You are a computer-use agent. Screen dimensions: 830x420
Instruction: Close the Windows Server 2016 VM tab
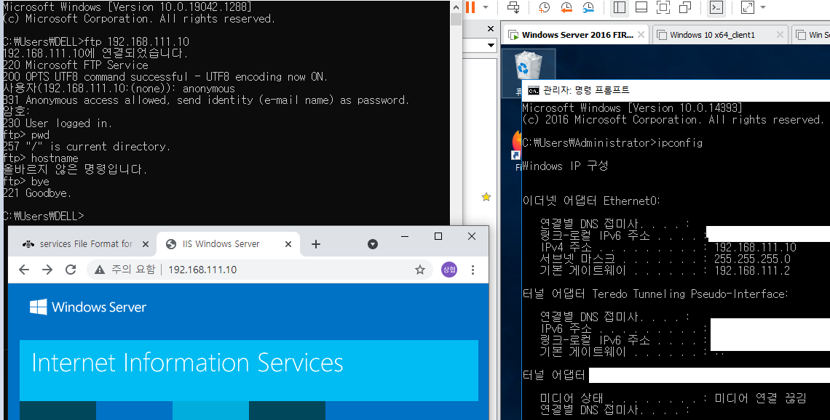[641, 35]
